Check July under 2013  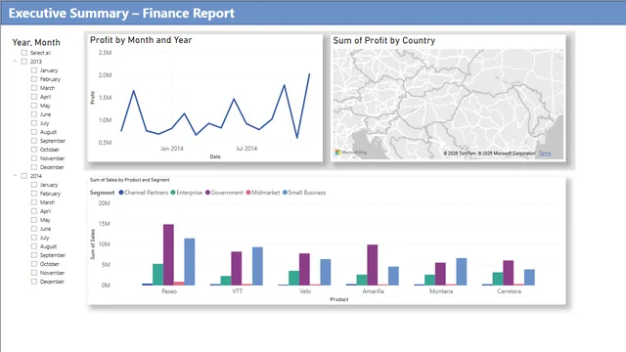click(x=34, y=123)
